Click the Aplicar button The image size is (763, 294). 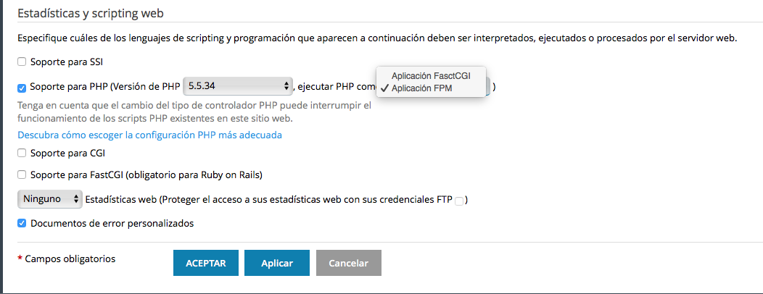click(276, 263)
